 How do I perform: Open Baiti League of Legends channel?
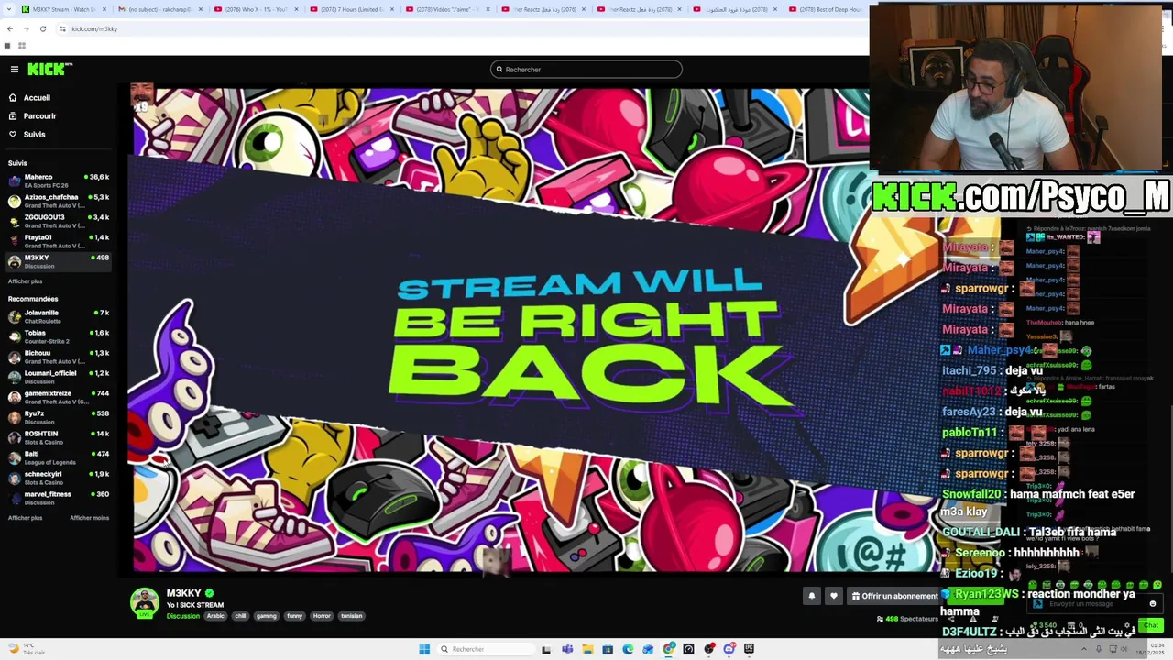click(59, 457)
